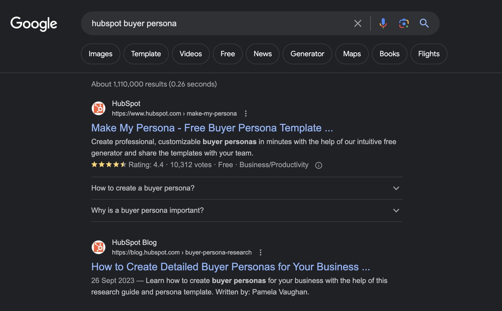Open three-dot menu next to make-my-persona URL
Viewport: 502px width, 311px height.
click(246, 114)
